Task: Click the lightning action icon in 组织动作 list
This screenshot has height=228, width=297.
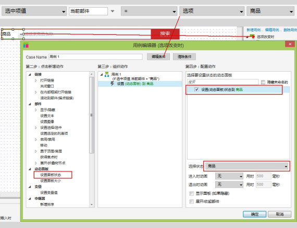Action: pyautogui.click(x=113, y=84)
